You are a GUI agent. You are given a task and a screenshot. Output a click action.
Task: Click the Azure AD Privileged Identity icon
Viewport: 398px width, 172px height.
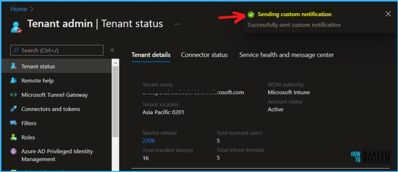(x=14, y=151)
